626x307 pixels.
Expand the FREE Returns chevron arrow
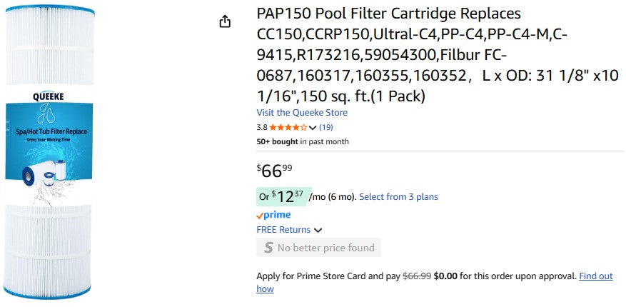pyautogui.click(x=318, y=230)
